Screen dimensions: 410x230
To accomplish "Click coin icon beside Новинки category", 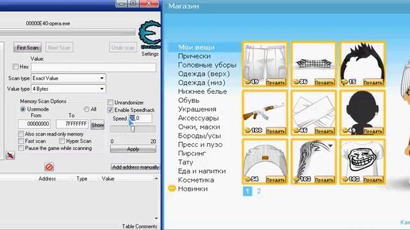I will (x=172, y=188).
